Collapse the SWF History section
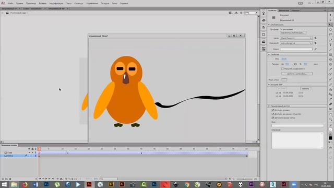Viewport: 334px width, 188px height. click(269, 85)
